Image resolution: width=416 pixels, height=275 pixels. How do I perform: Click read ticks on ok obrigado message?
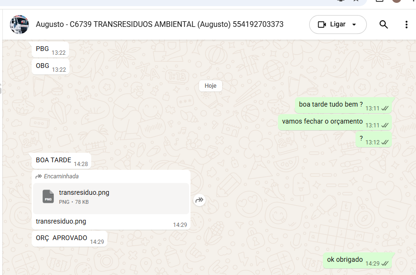click(385, 264)
